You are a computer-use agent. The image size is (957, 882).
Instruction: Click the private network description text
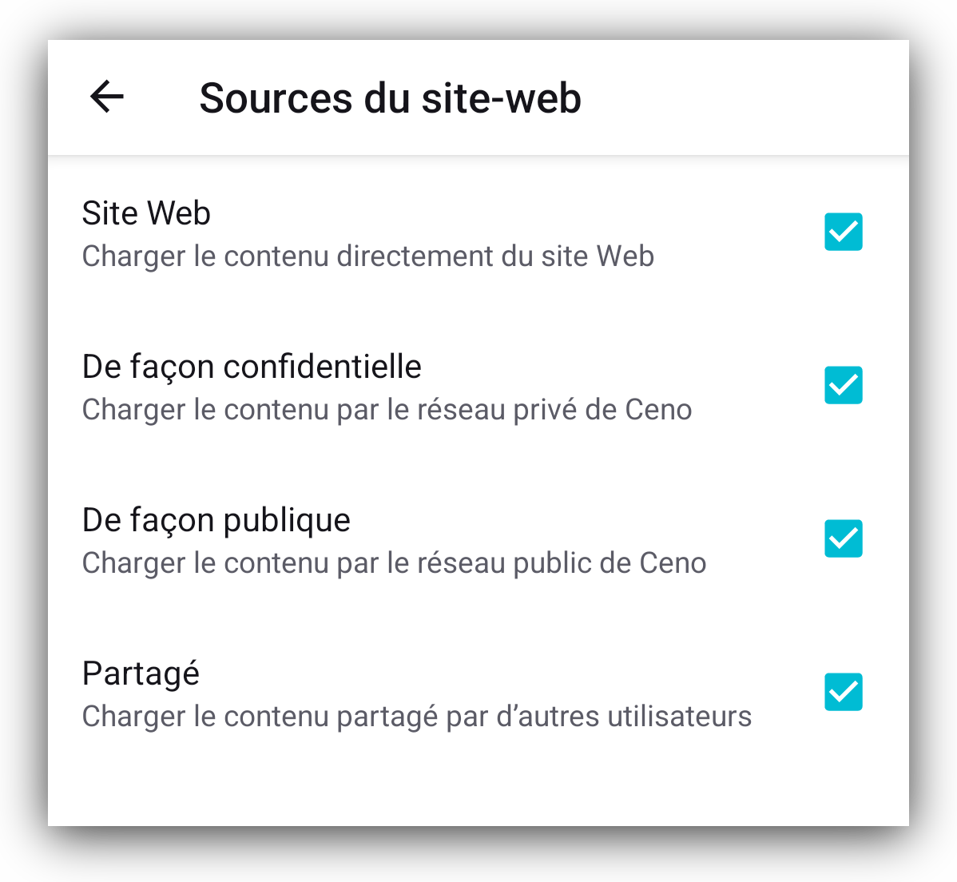point(387,410)
